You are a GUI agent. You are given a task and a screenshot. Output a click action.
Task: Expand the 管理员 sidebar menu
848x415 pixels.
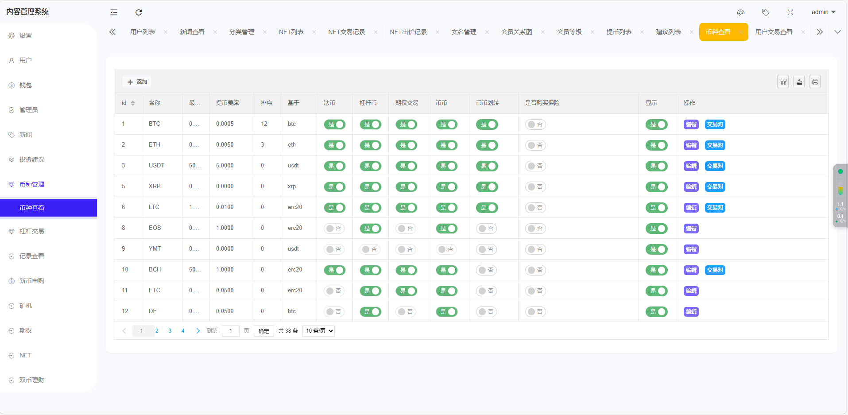(x=49, y=110)
